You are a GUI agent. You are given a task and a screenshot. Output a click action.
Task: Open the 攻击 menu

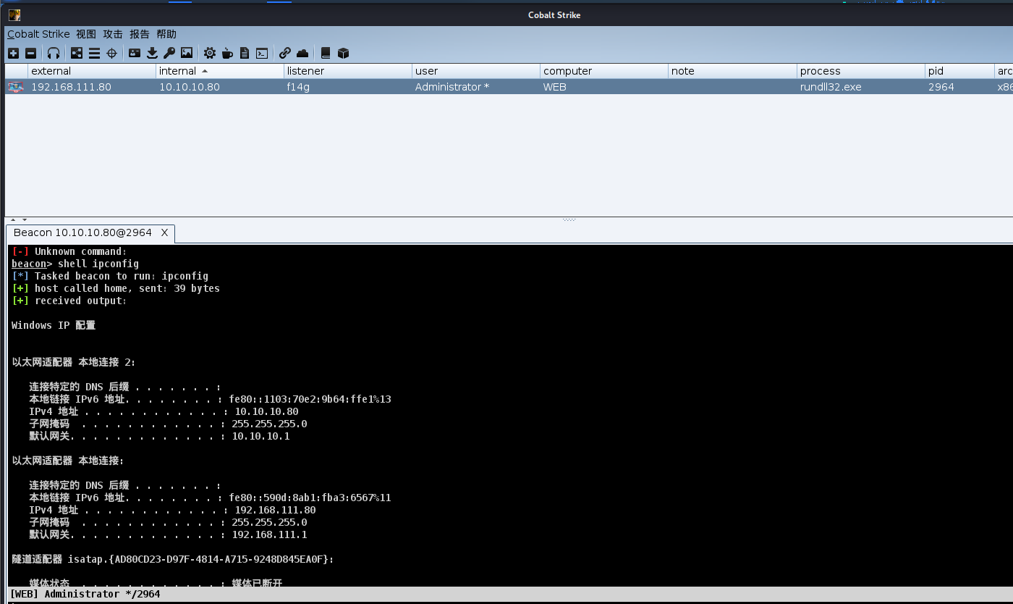point(113,34)
